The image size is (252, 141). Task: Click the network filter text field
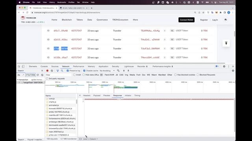click(58, 75)
